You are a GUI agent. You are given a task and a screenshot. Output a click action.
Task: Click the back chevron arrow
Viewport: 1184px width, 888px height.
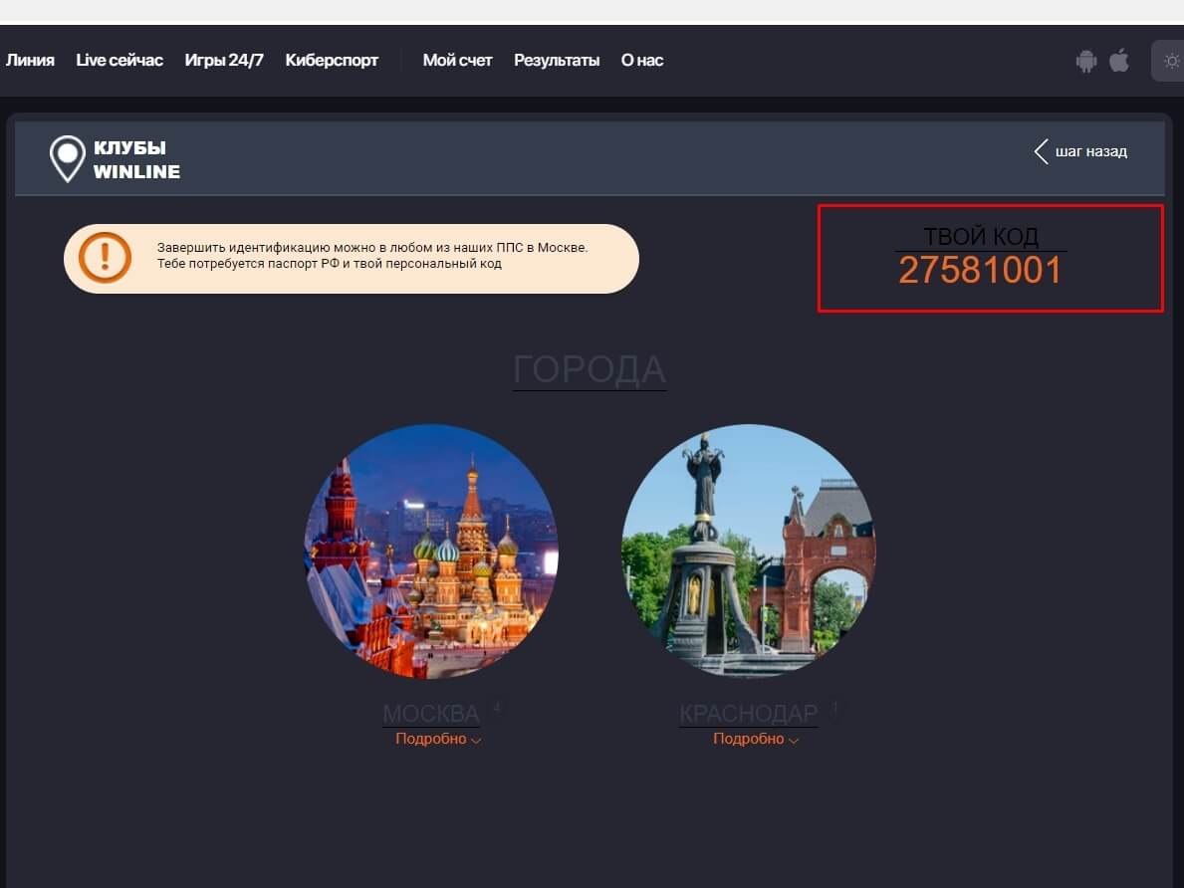1042,151
